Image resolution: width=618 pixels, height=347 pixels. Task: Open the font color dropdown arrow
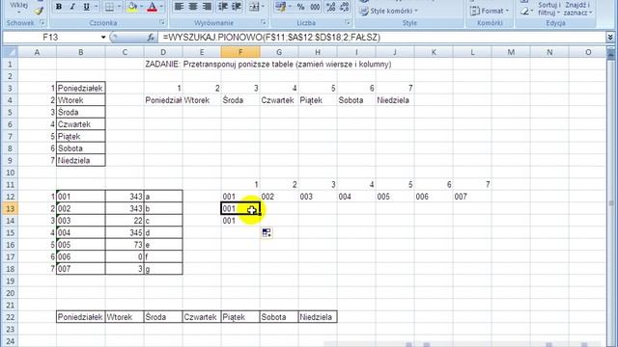point(161,7)
